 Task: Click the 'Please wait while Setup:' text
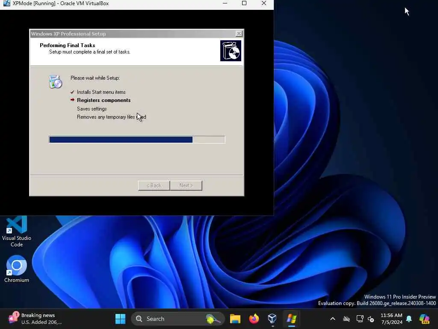coord(95,78)
